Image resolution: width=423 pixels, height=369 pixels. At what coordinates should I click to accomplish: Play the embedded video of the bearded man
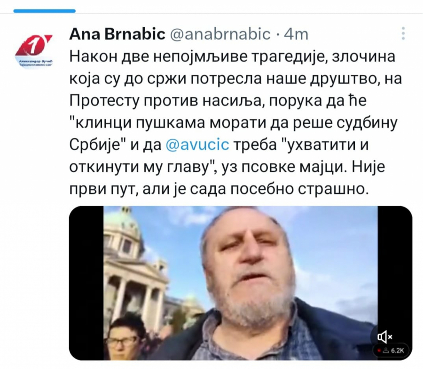click(x=241, y=283)
